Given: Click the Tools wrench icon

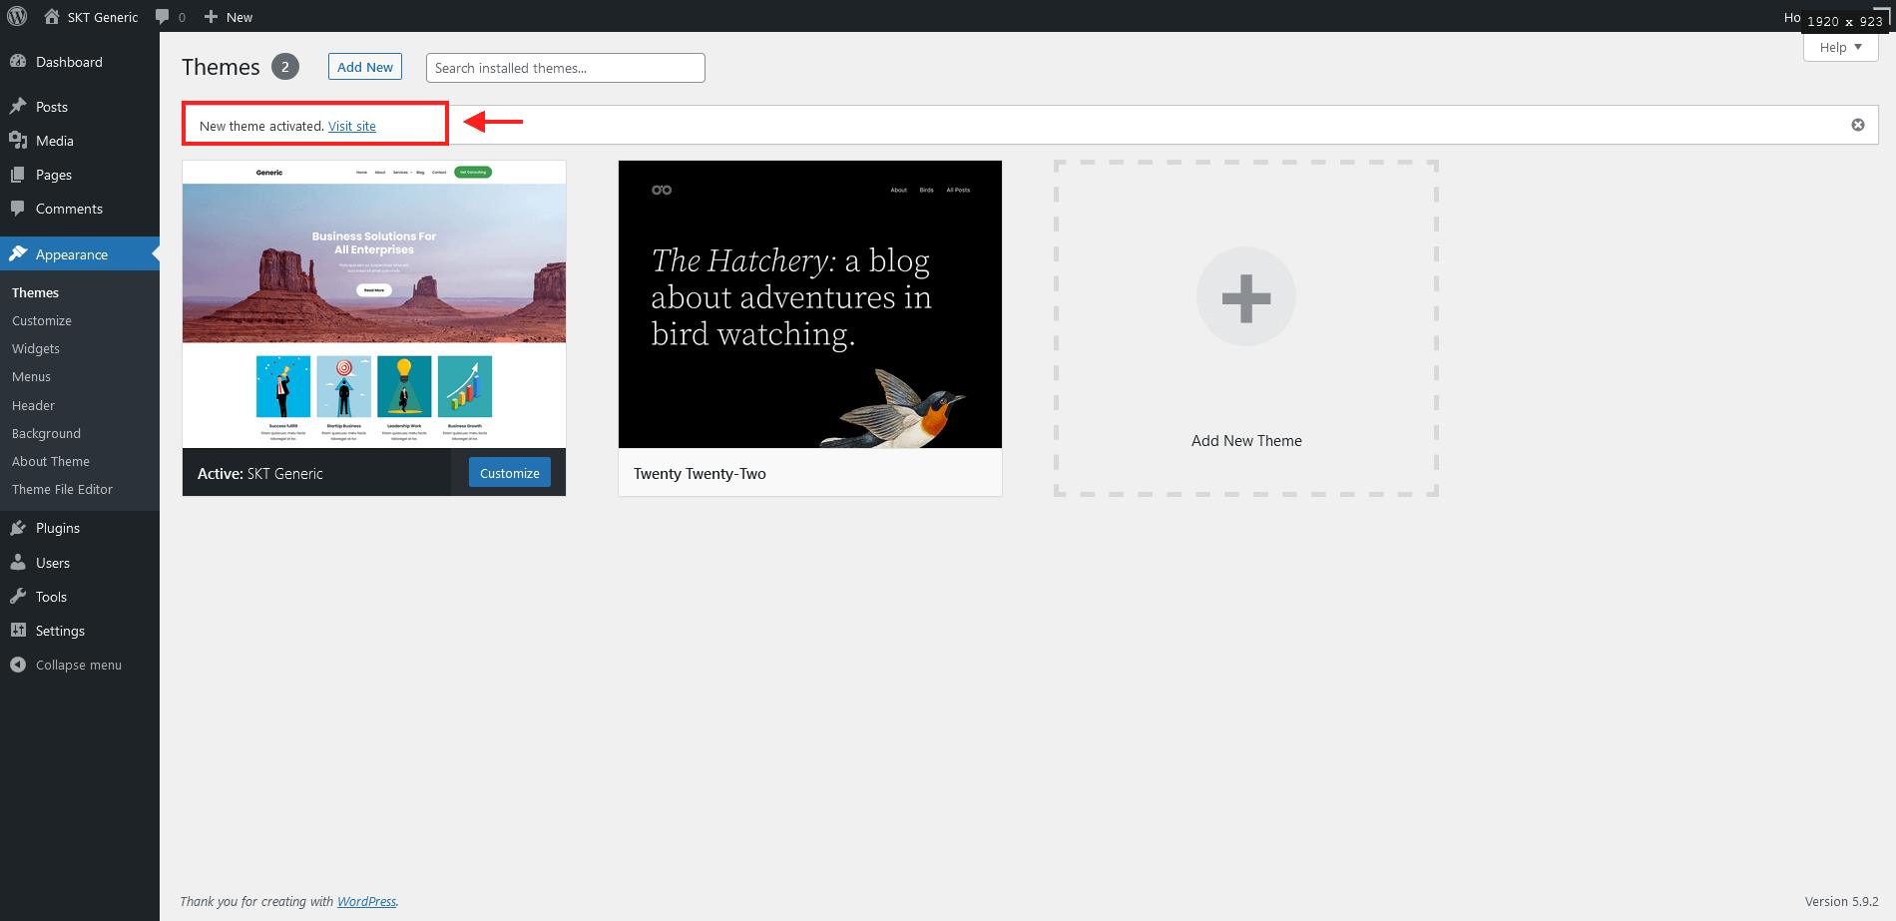Looking at the screenshot, I should (x=18, y=596).
